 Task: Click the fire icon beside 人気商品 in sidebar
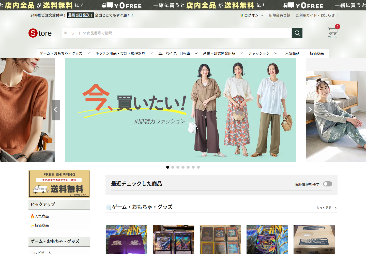click(32, 216)
